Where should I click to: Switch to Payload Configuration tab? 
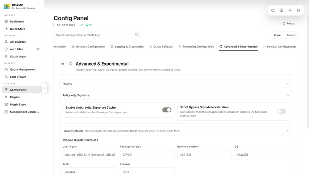[279, 47]
